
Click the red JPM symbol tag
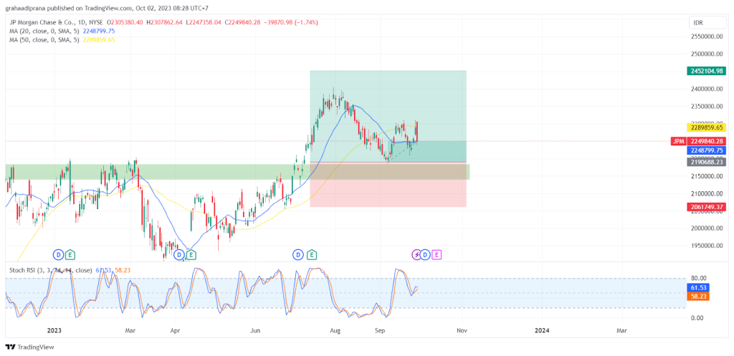coord(678,141)
